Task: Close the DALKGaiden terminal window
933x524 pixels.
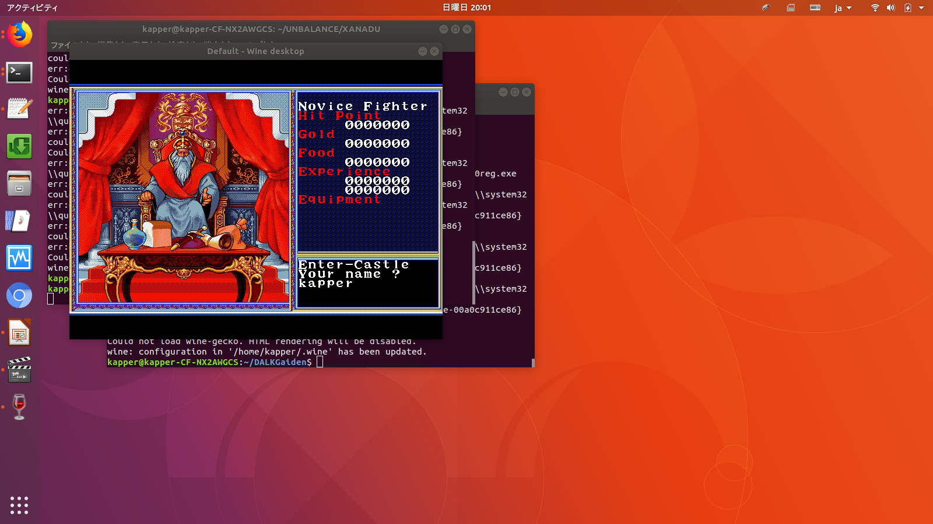Action: click(x=527, y=92)
